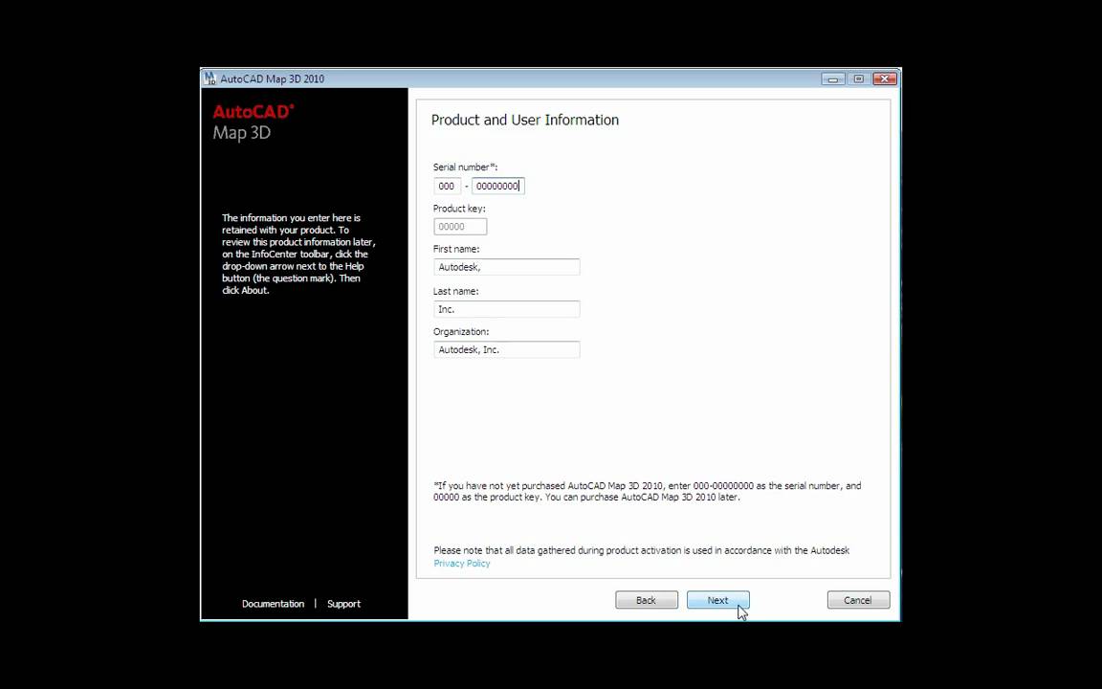Viewport: 1102px width, 689px height.
Task: Click the 'Product key:' label
Action: 459,209
